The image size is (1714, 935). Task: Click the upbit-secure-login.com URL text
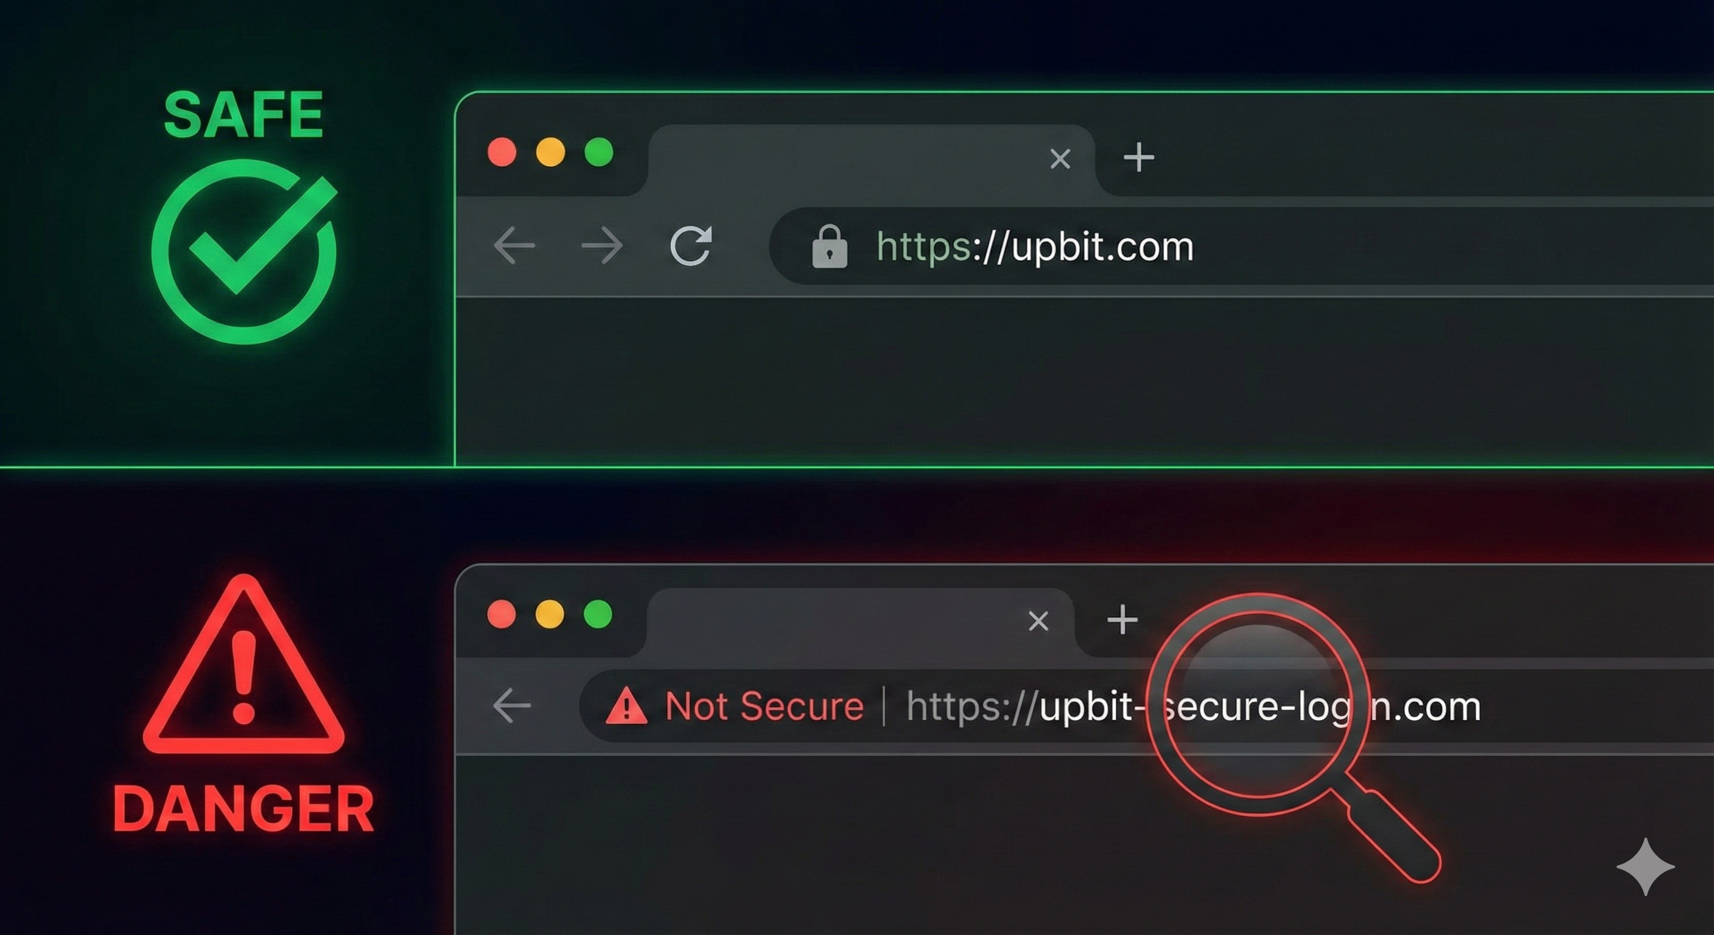1193,707
